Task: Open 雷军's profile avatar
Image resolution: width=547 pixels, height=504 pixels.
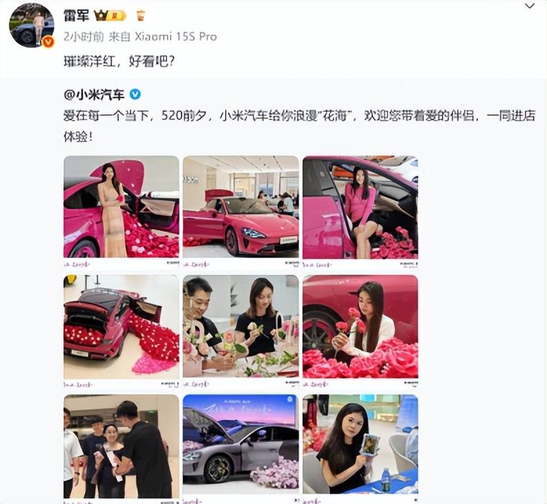Action: pyautogui.click(x=31, y=25)
